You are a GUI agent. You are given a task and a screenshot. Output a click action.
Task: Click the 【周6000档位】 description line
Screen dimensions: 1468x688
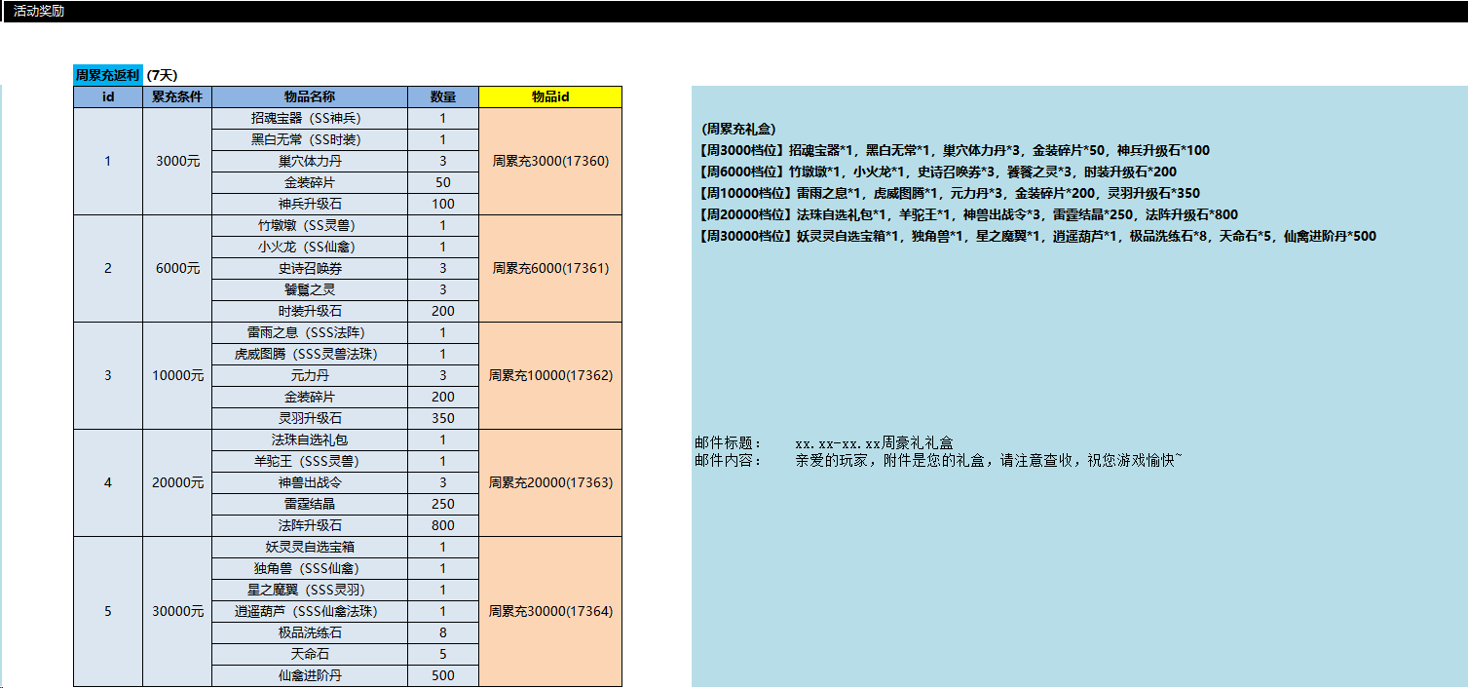pyautogui.click(x=937, y=172)
